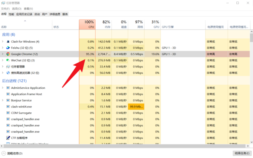Click Chrome's 95.3% CPU value
The width and height of the screenshot is (253, 158).
point(90,54)
